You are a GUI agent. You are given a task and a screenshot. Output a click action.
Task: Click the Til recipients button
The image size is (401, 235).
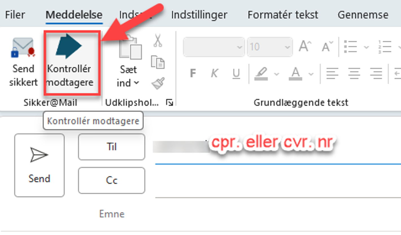click(x=112, y=147)
